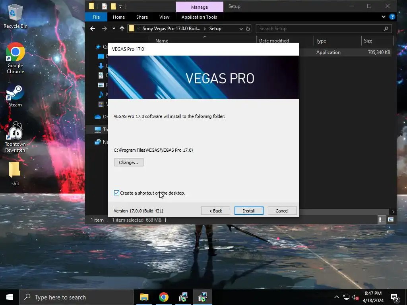Select the desktop folder named shit
The height and width of the screenshot is (305, 407).
tap(15, 174)
